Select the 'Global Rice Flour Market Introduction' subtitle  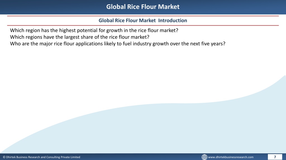143,21
